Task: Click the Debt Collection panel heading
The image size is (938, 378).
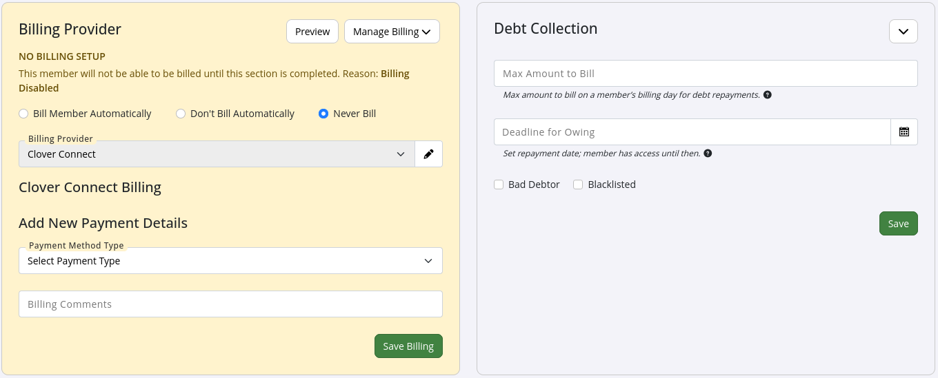Action: point(546,29)
